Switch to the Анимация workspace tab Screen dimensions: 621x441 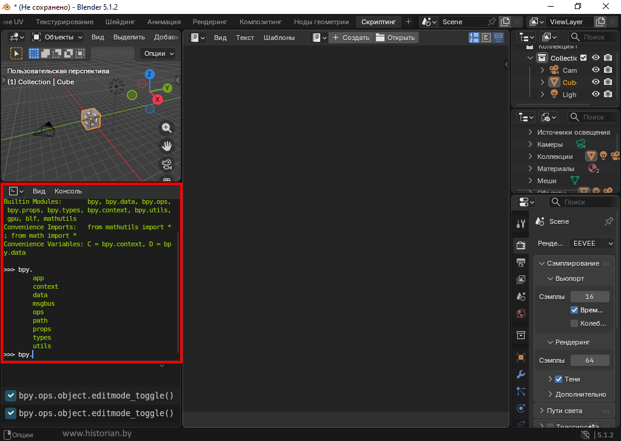164,22
